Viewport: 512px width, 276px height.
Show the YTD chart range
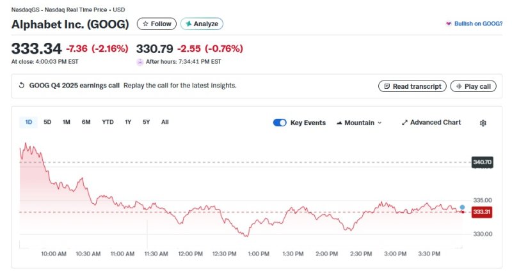tap(108, 122)
